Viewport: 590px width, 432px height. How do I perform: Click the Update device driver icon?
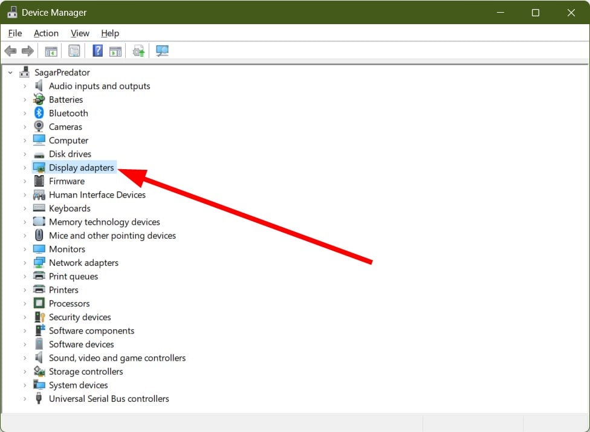[x=138, y=51]
